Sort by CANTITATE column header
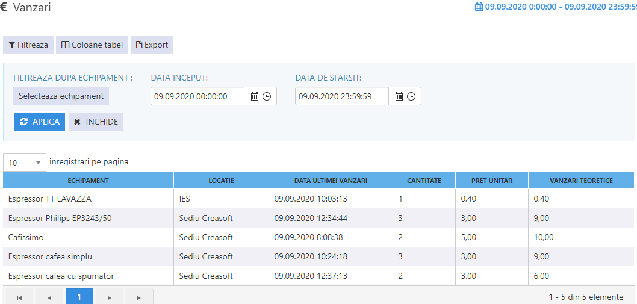The height and width of the screenshot is (304, 637). point(424,181)
